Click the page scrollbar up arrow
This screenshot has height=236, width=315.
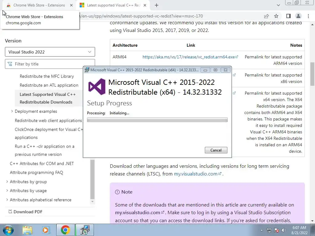pos(313,25)
